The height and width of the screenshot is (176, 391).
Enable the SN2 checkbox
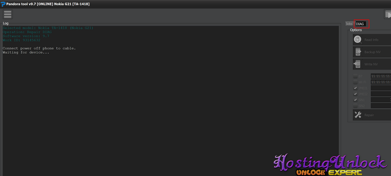355,106
